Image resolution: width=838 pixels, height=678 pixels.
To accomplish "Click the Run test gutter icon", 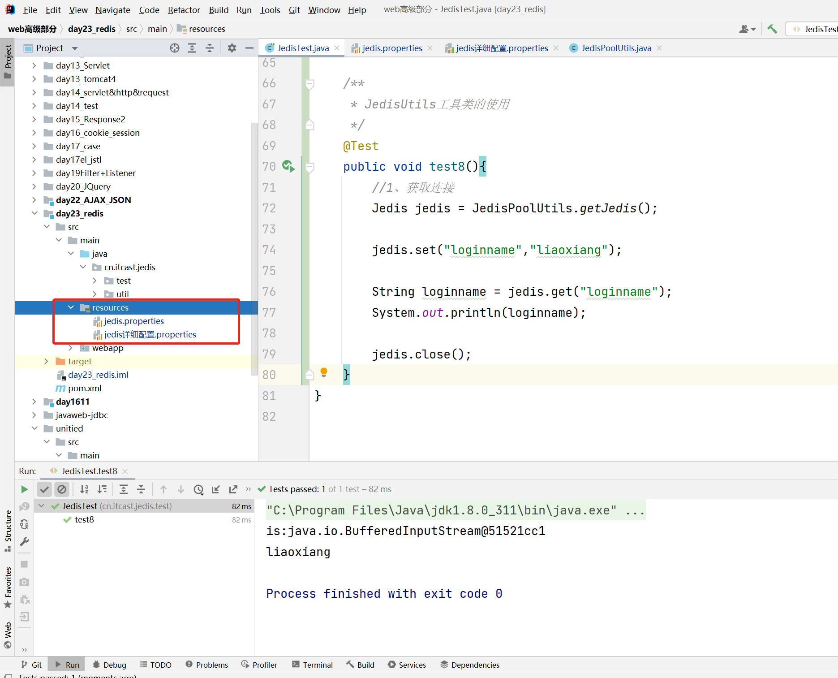I will click(288, 167).
